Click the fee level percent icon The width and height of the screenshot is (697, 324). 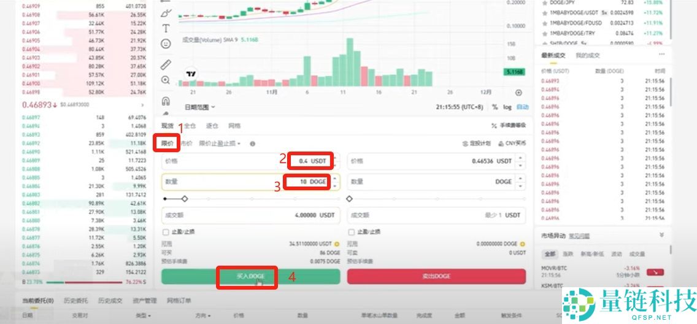(494, 126)
